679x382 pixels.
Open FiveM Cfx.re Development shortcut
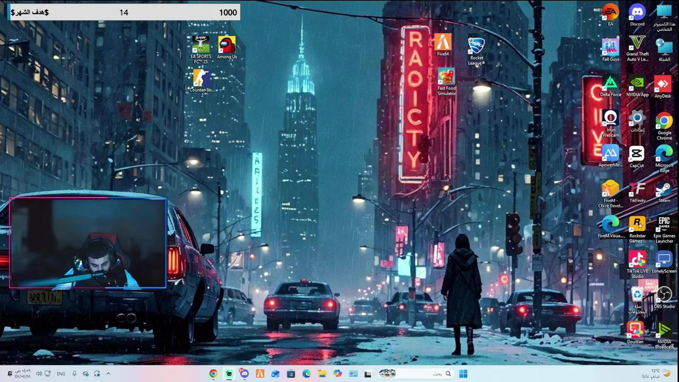click(x=610, y=194)
